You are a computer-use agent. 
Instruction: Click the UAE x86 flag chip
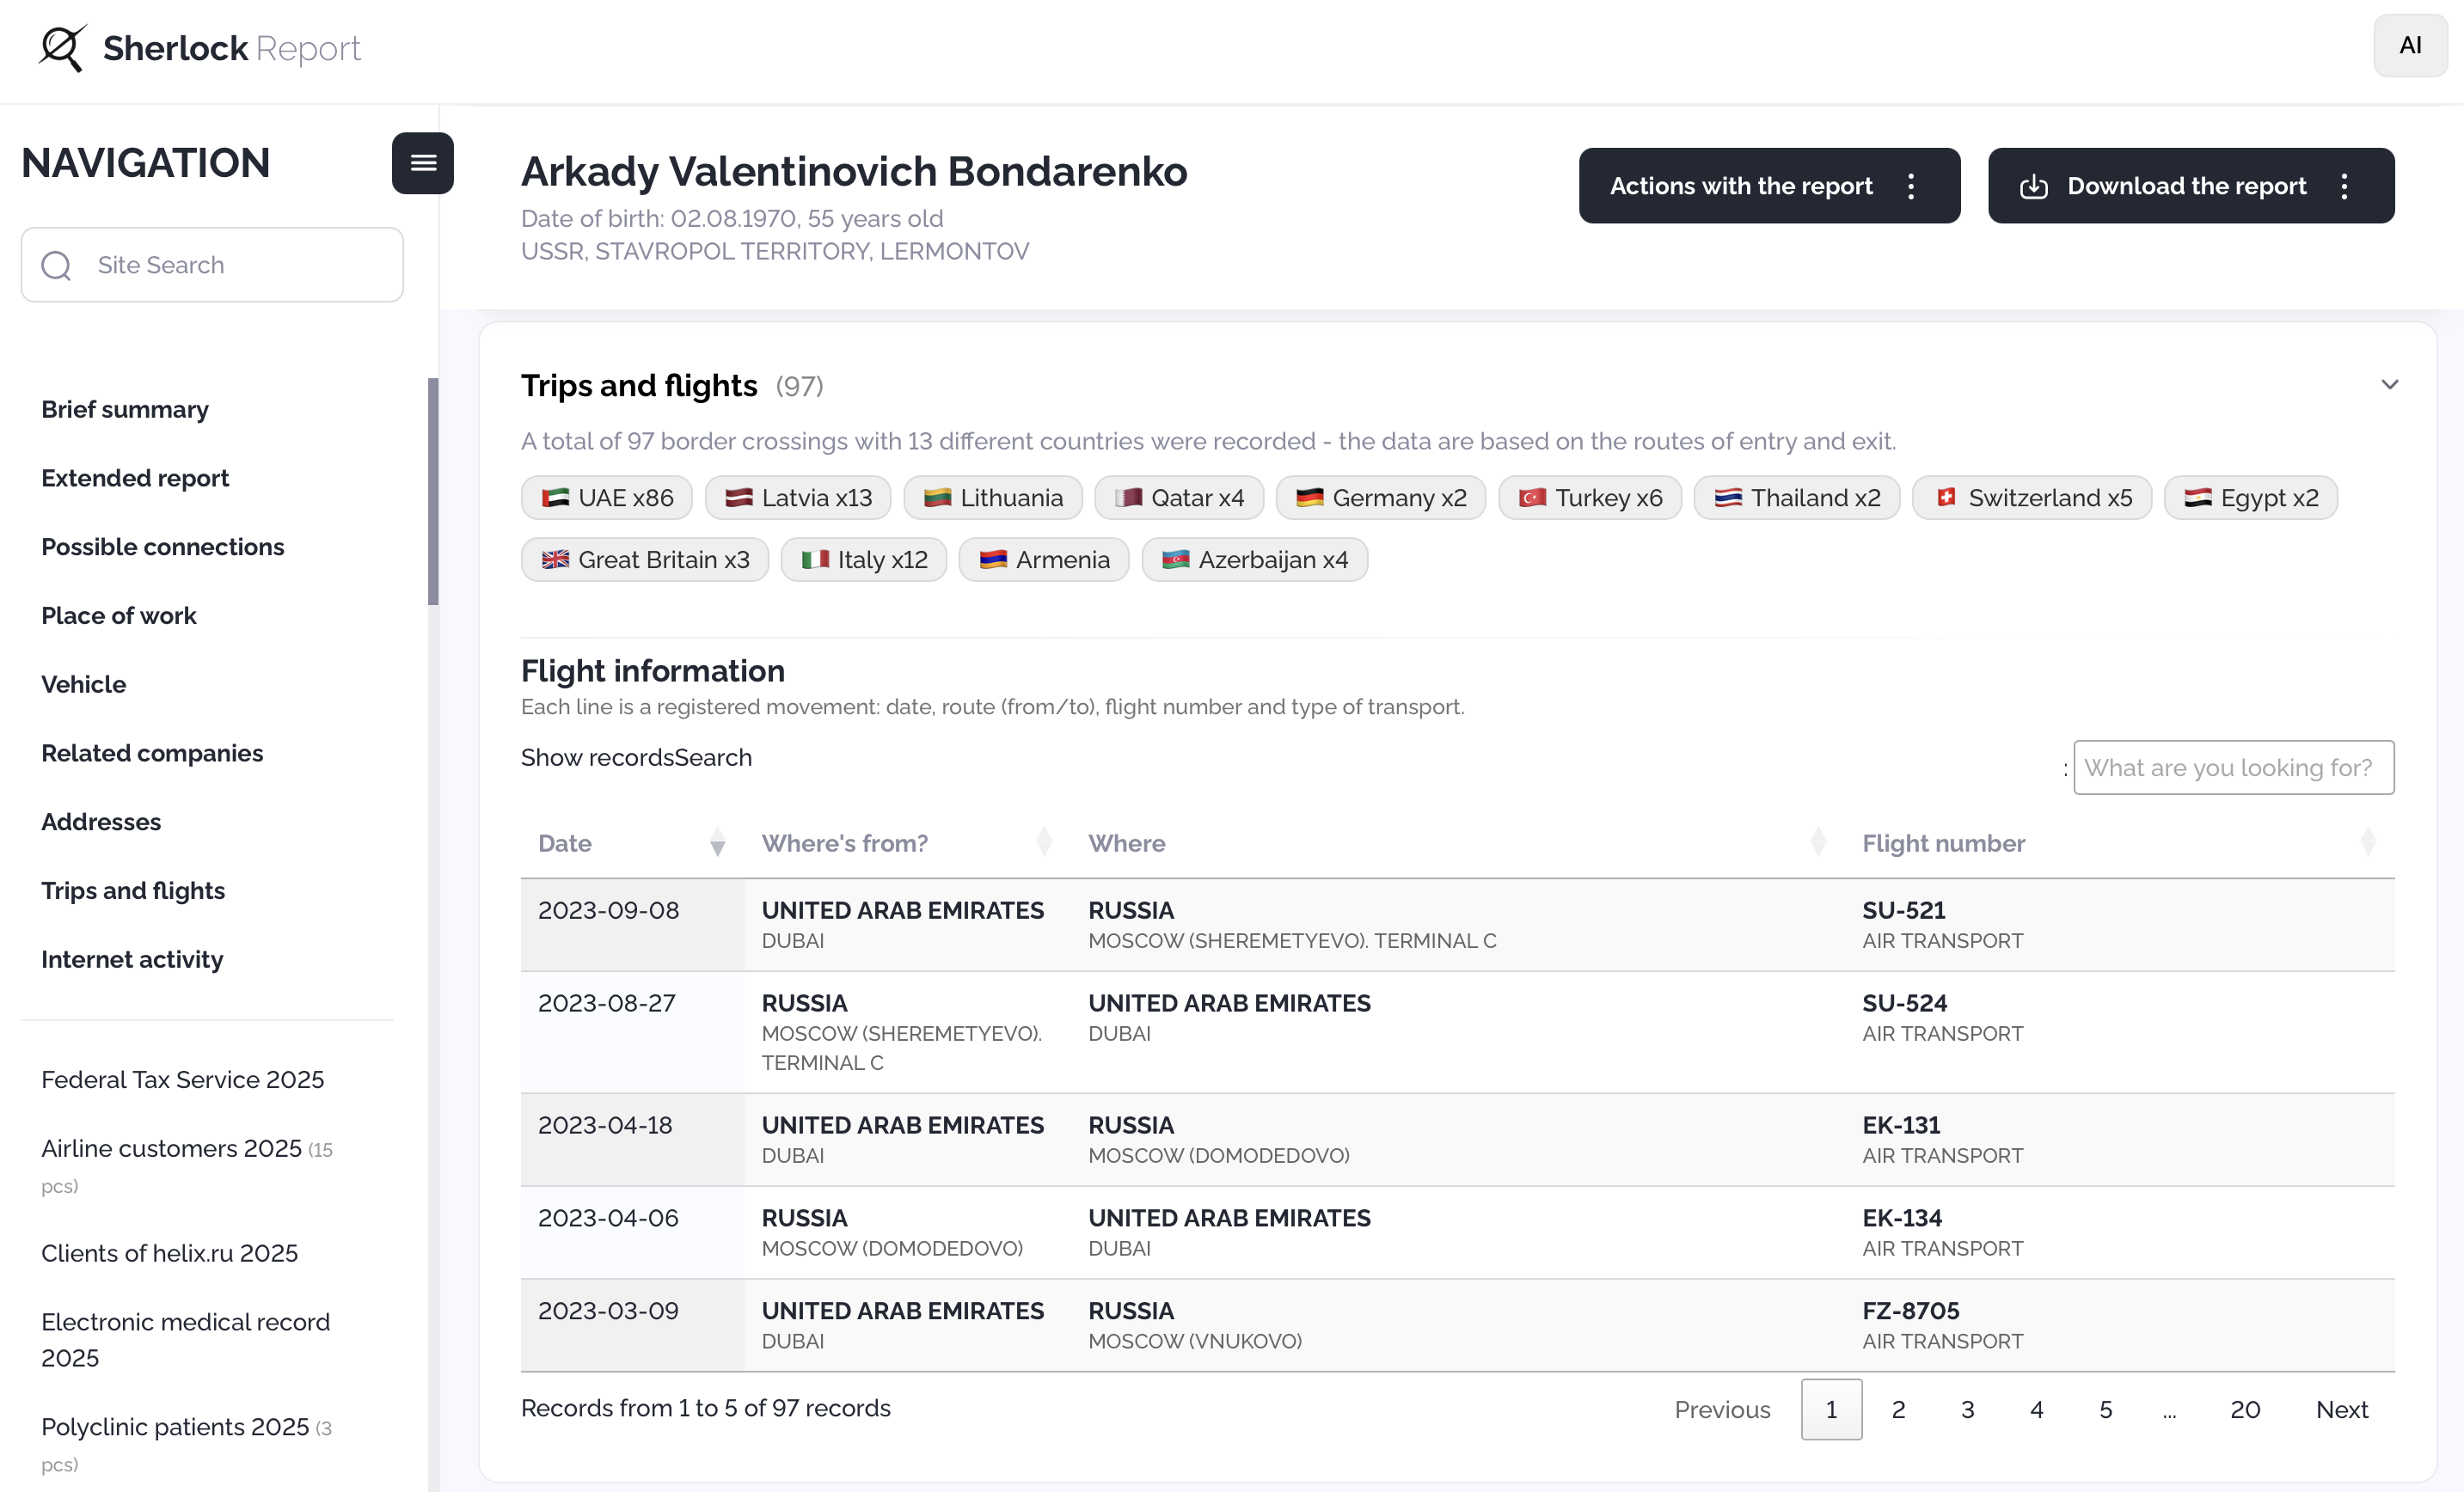(x=606, y=498)
